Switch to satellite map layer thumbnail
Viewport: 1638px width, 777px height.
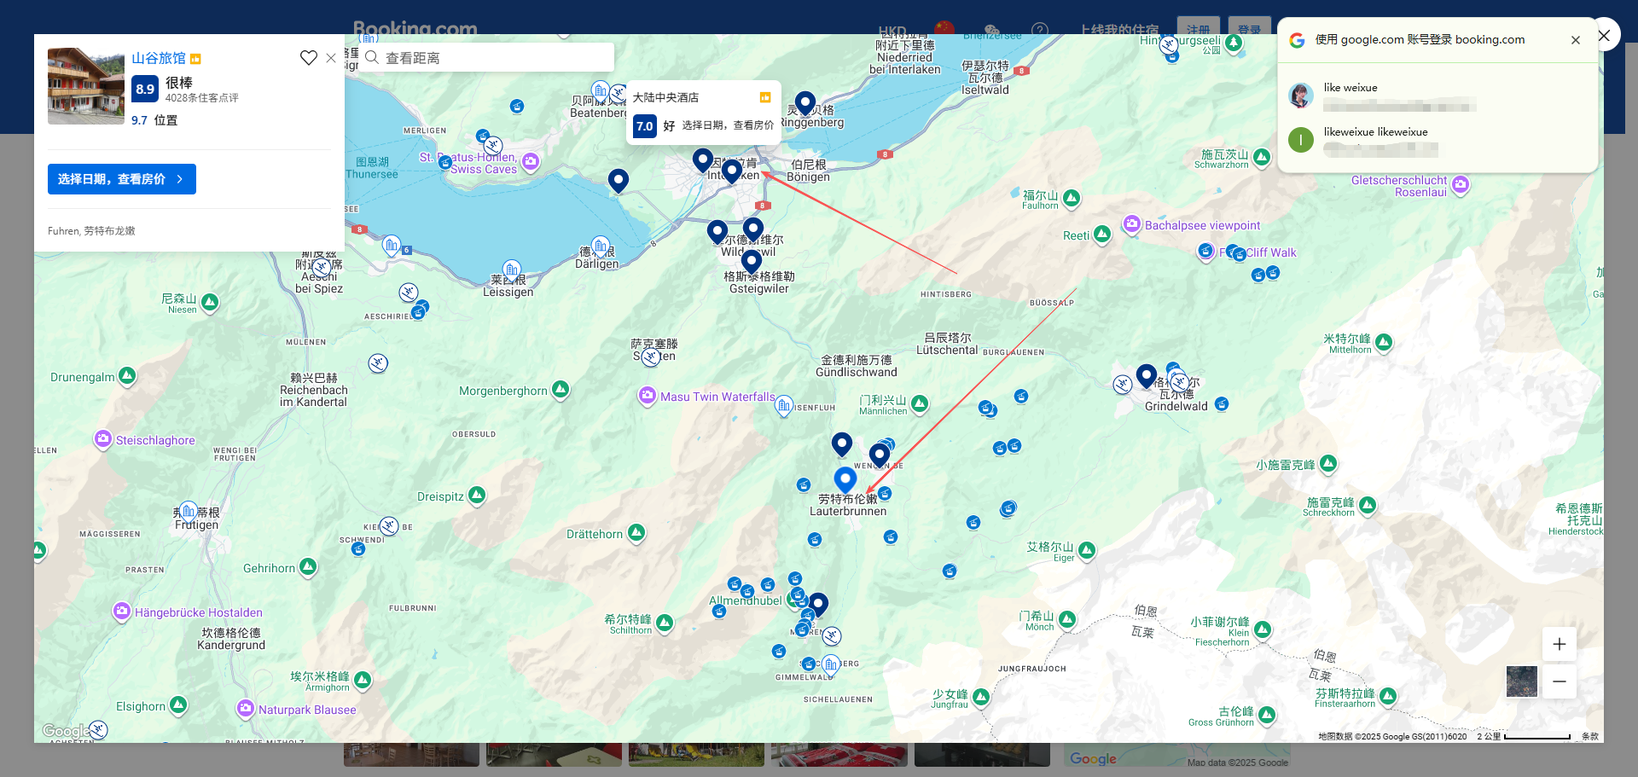pyautogui.click(x=1521, y=681)
